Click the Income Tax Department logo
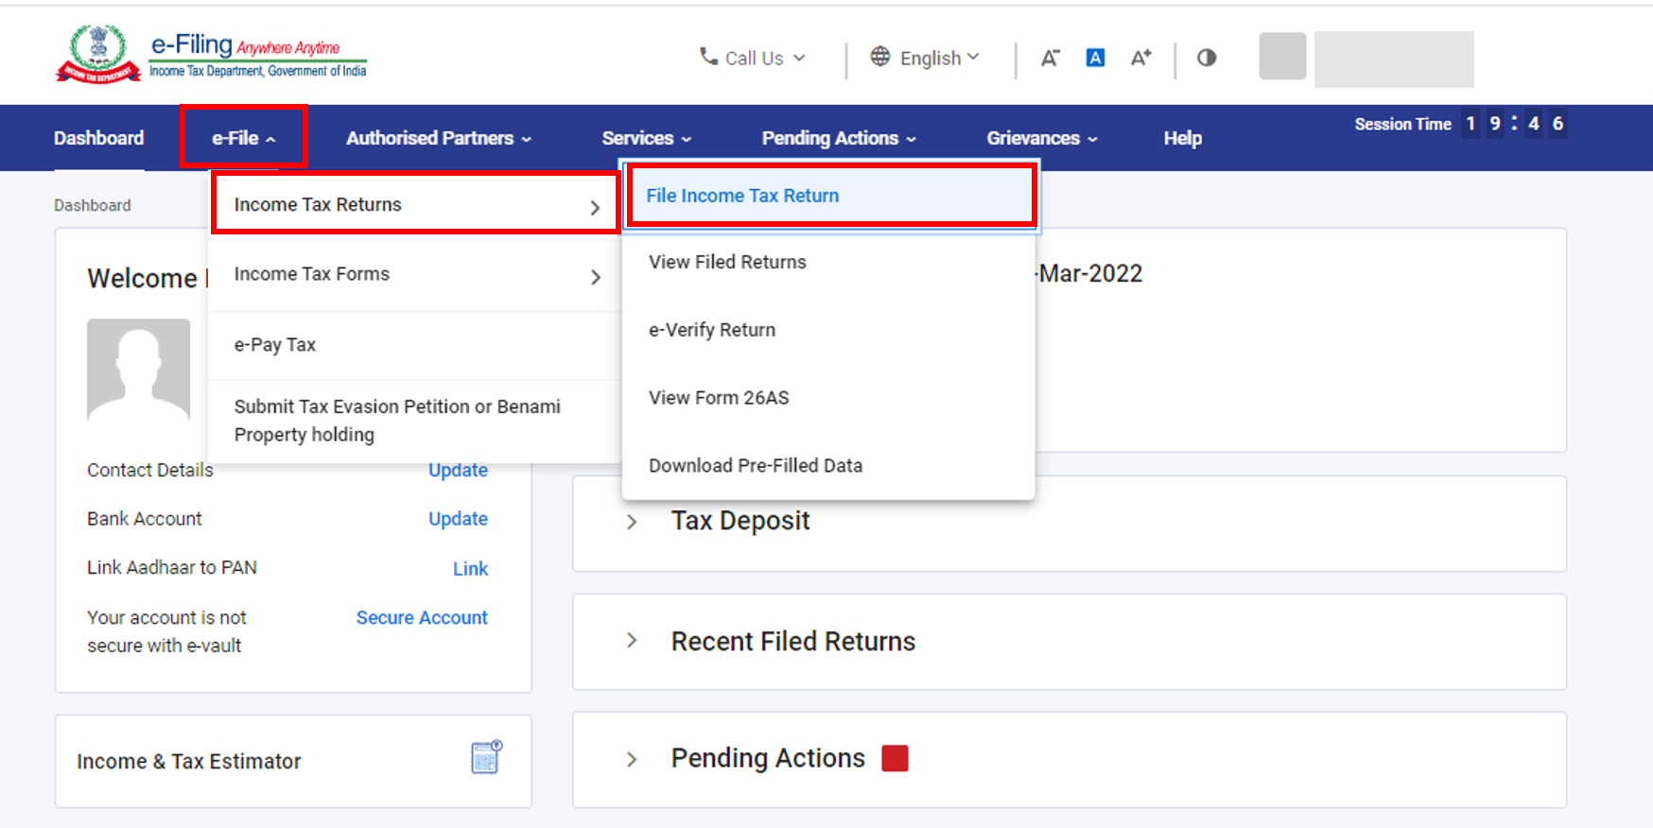The width and height of the screenshot is (1653, 828). [x=98, y=54]
